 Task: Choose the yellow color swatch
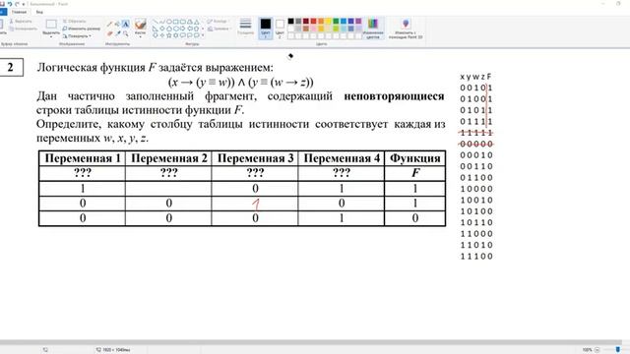pyautogui.click(x=328, y=22)
